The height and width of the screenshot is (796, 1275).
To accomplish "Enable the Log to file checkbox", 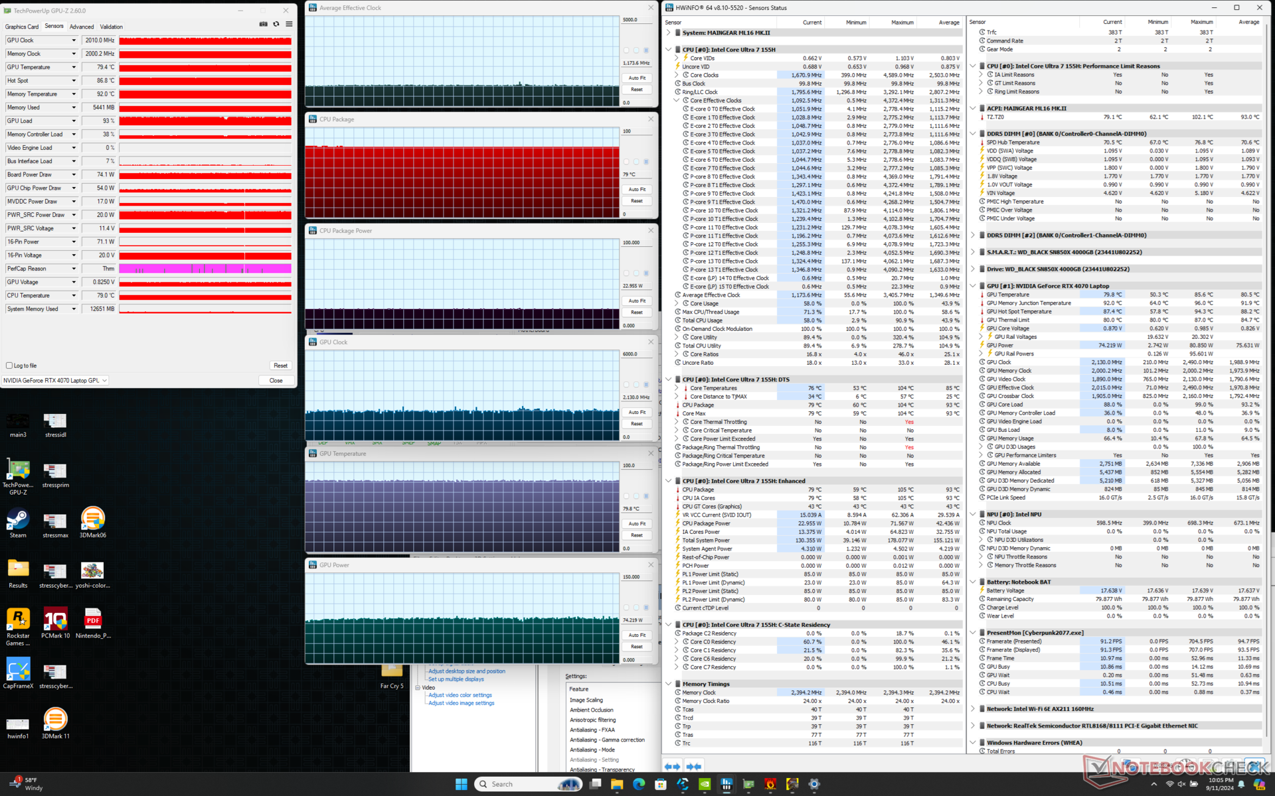I will click(x=9, y=365).
